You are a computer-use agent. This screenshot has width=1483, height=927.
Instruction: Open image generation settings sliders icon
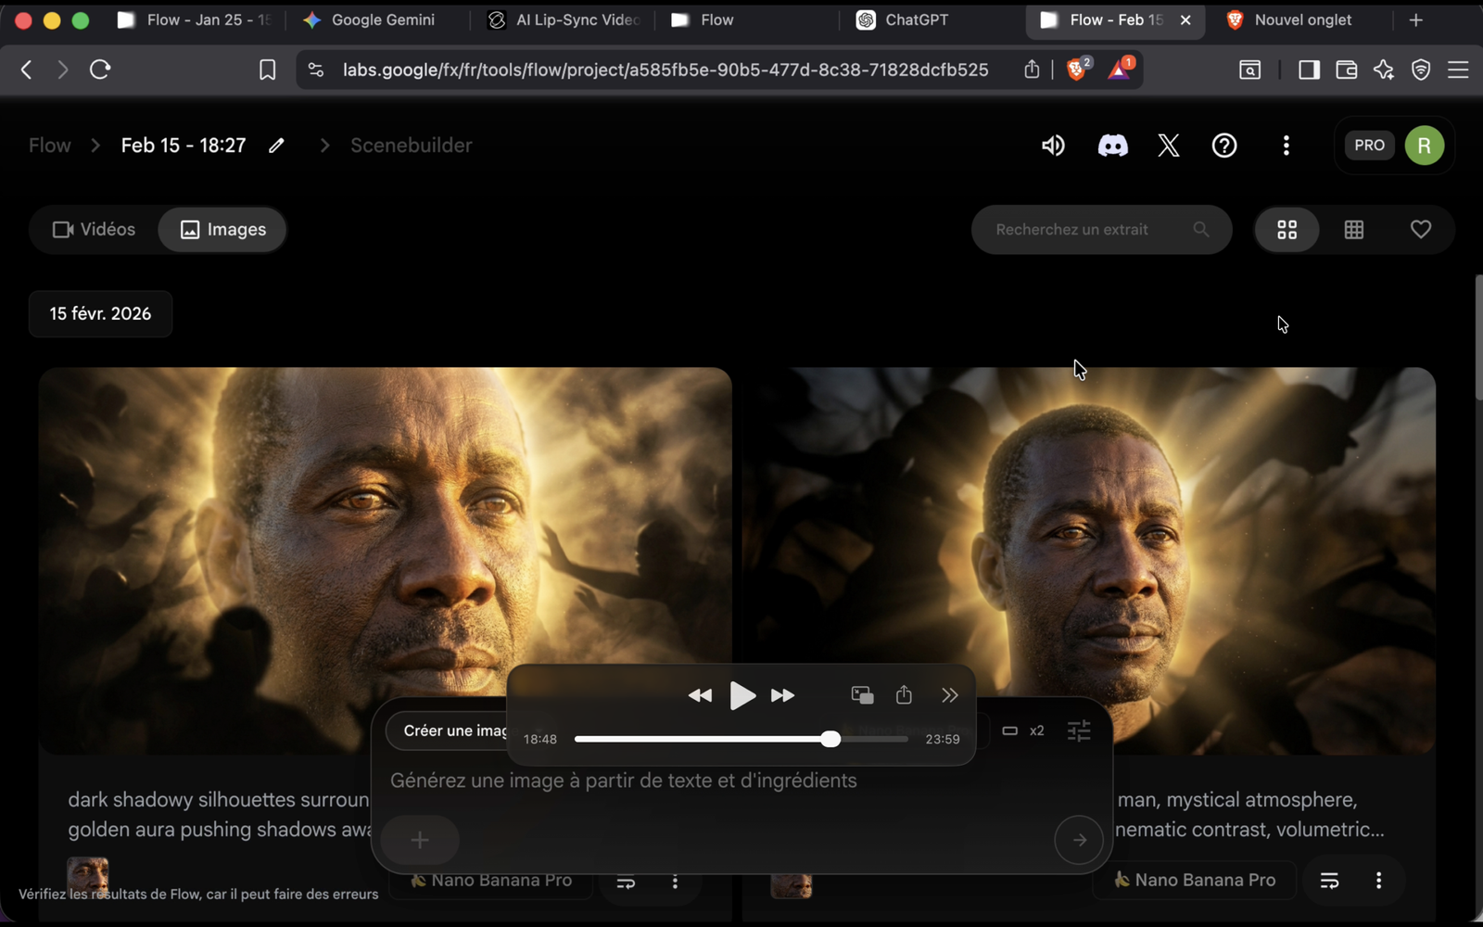click(x=1079, y=731)
